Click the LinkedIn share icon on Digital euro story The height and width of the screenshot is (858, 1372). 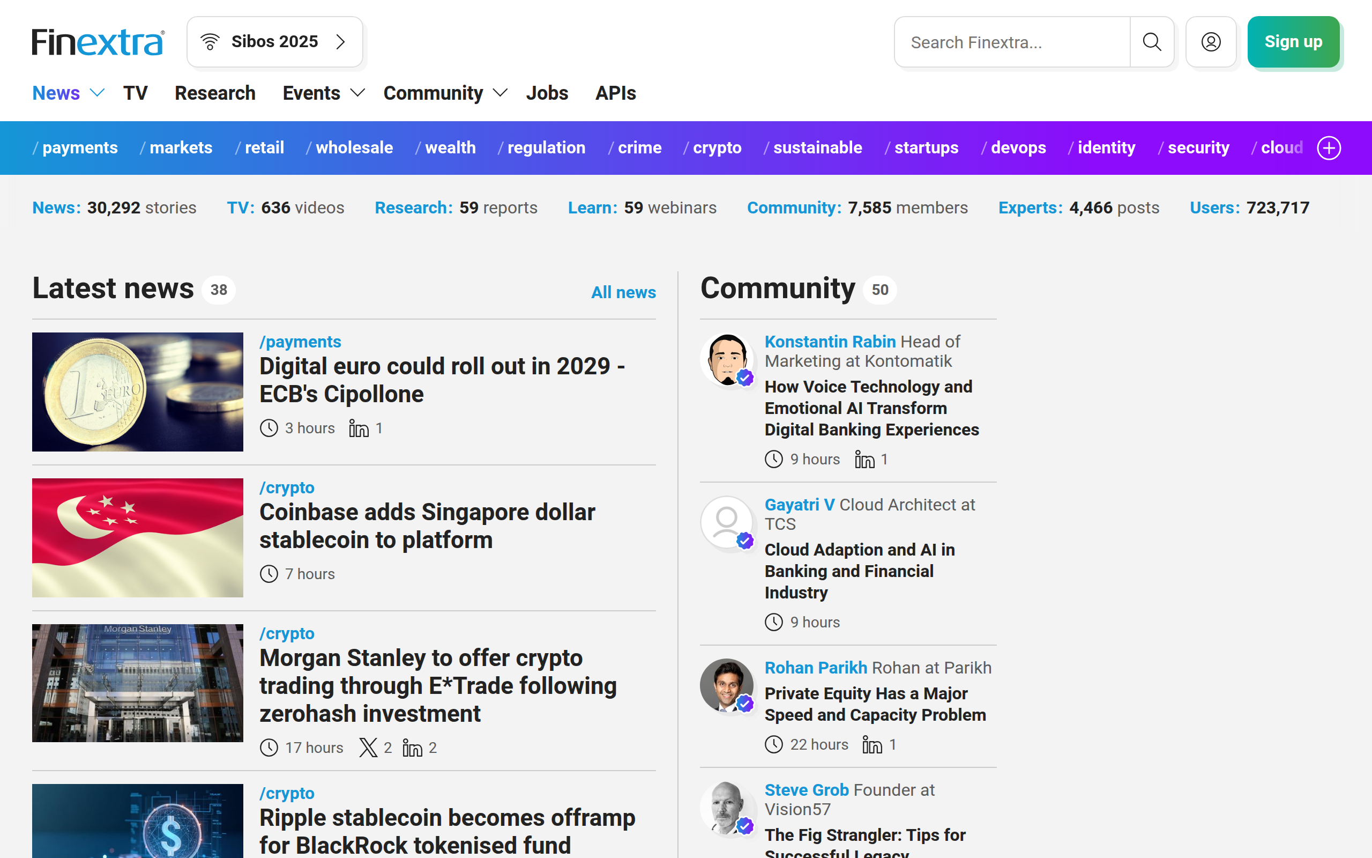[359, 428]
